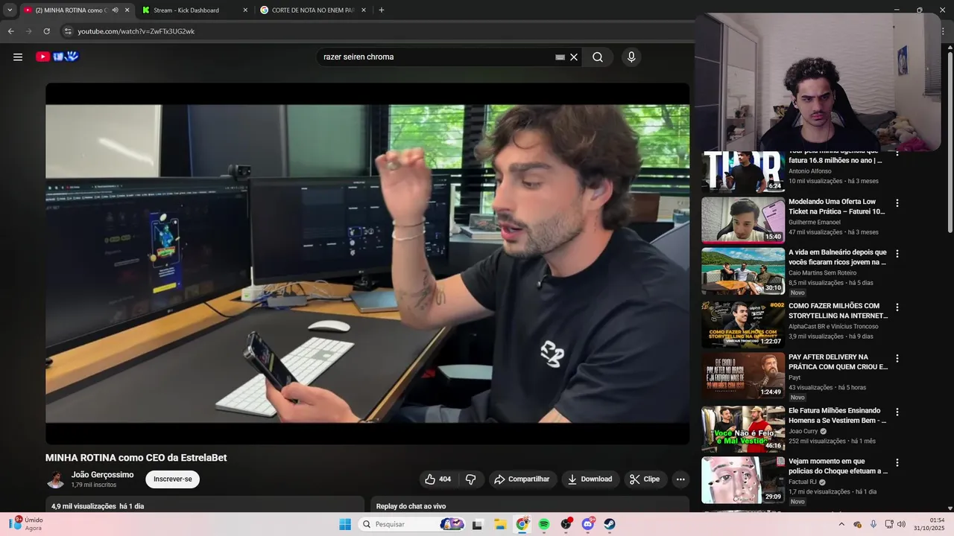The width and height of the screenshot is (954, 536).
Task: Open options menu for Ele Fatura Milhões video
Action: pos(897,412)
